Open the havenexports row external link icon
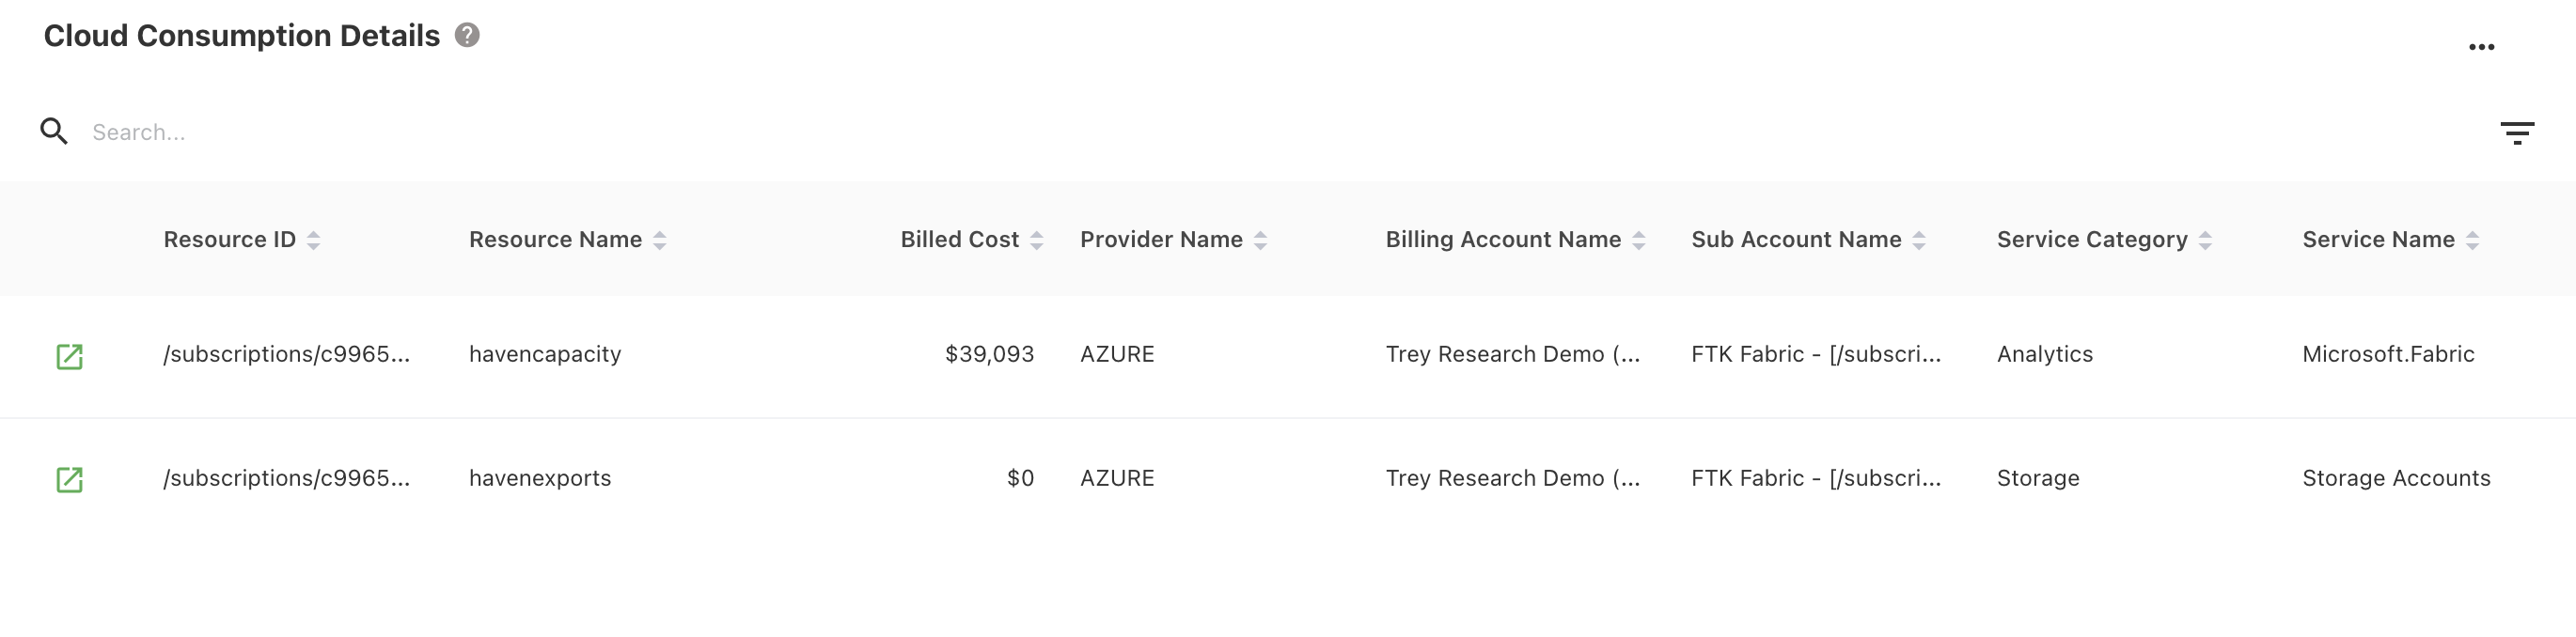Viewport: 2576px width, 637px height. click(x=69, y=480)
